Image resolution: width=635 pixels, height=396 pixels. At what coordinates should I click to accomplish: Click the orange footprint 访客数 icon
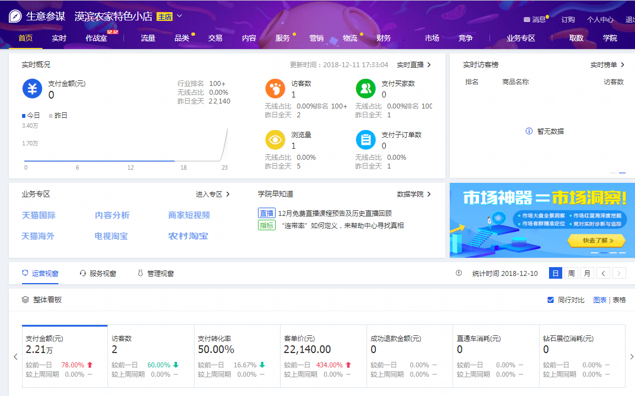coord(276,89)
